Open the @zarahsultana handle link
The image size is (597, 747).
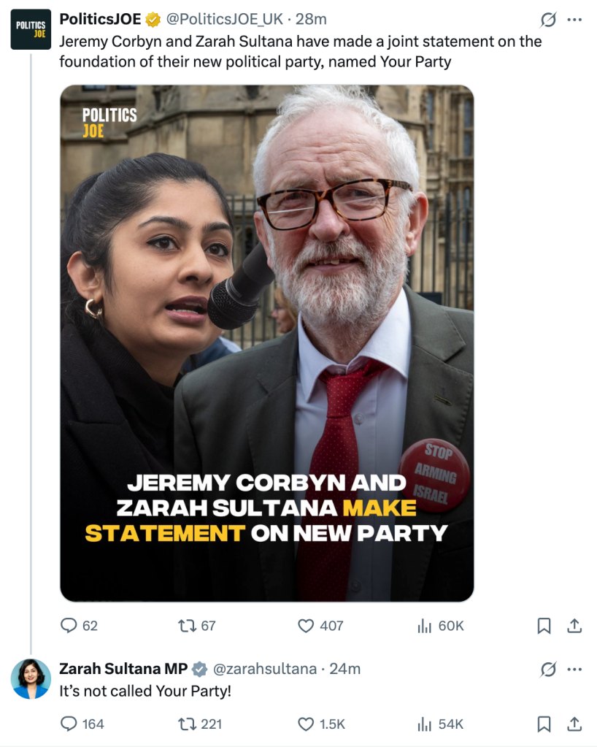tap(265, 669)
